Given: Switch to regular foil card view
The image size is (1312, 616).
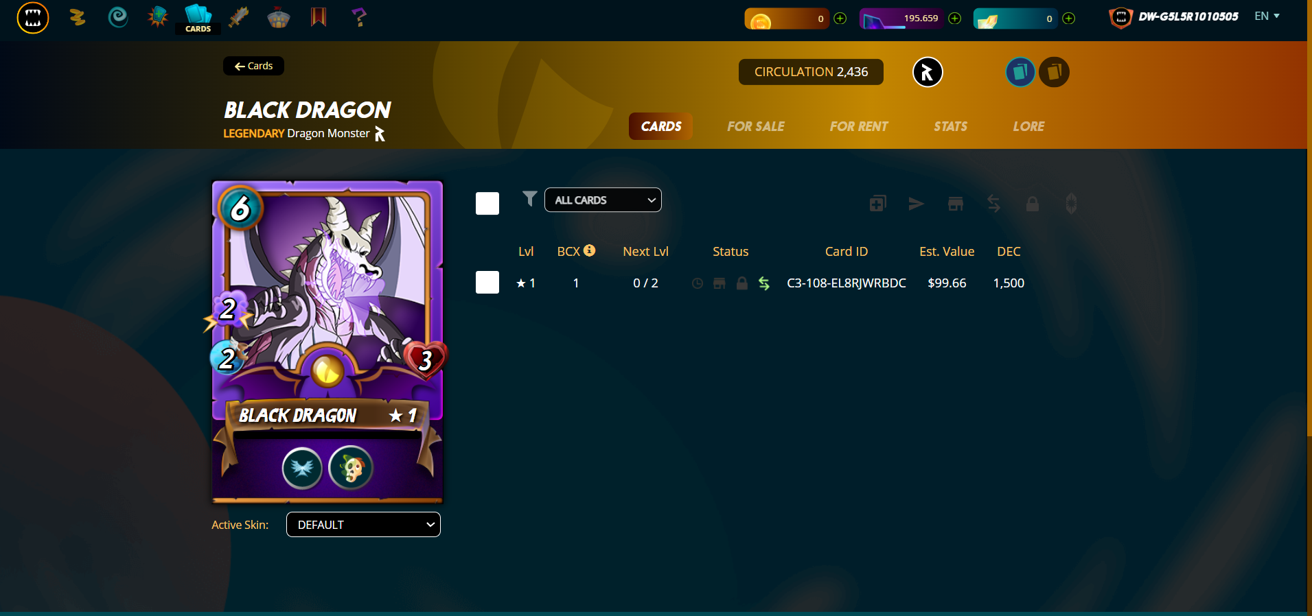Looking at the screenshot, I should pos(1020,72).
